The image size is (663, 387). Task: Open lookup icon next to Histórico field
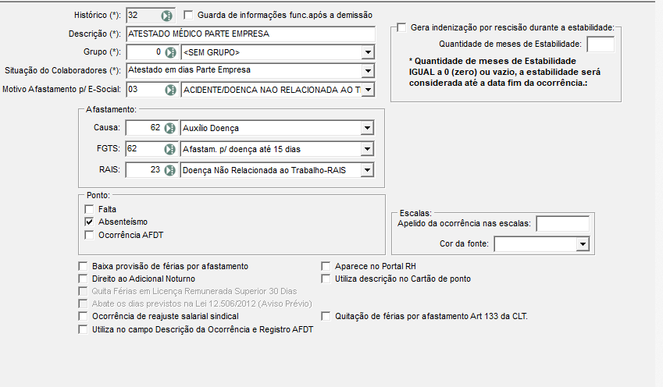pyautogui.click(x=166, y=16)
